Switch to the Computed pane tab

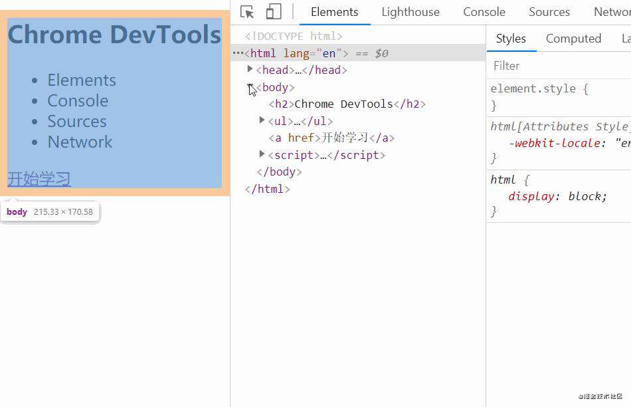(573, 39)
